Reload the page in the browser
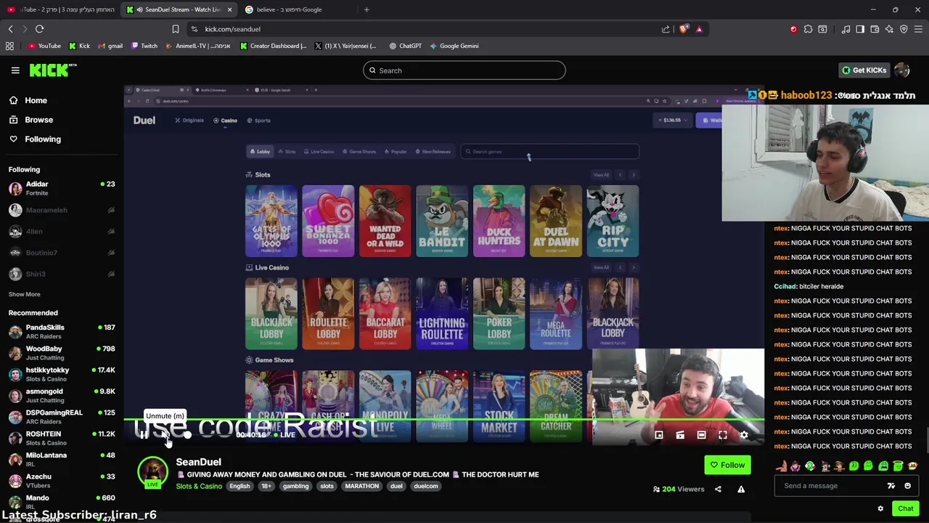 point(39,29)
